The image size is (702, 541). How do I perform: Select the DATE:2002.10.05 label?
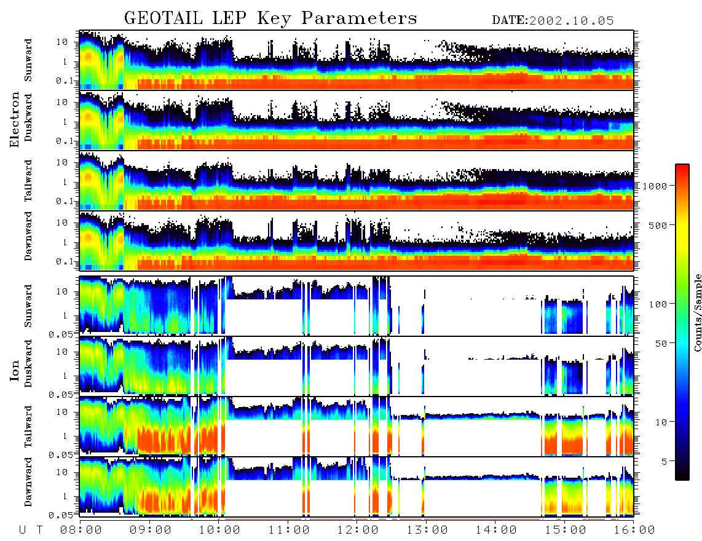(x=553, y=21)
